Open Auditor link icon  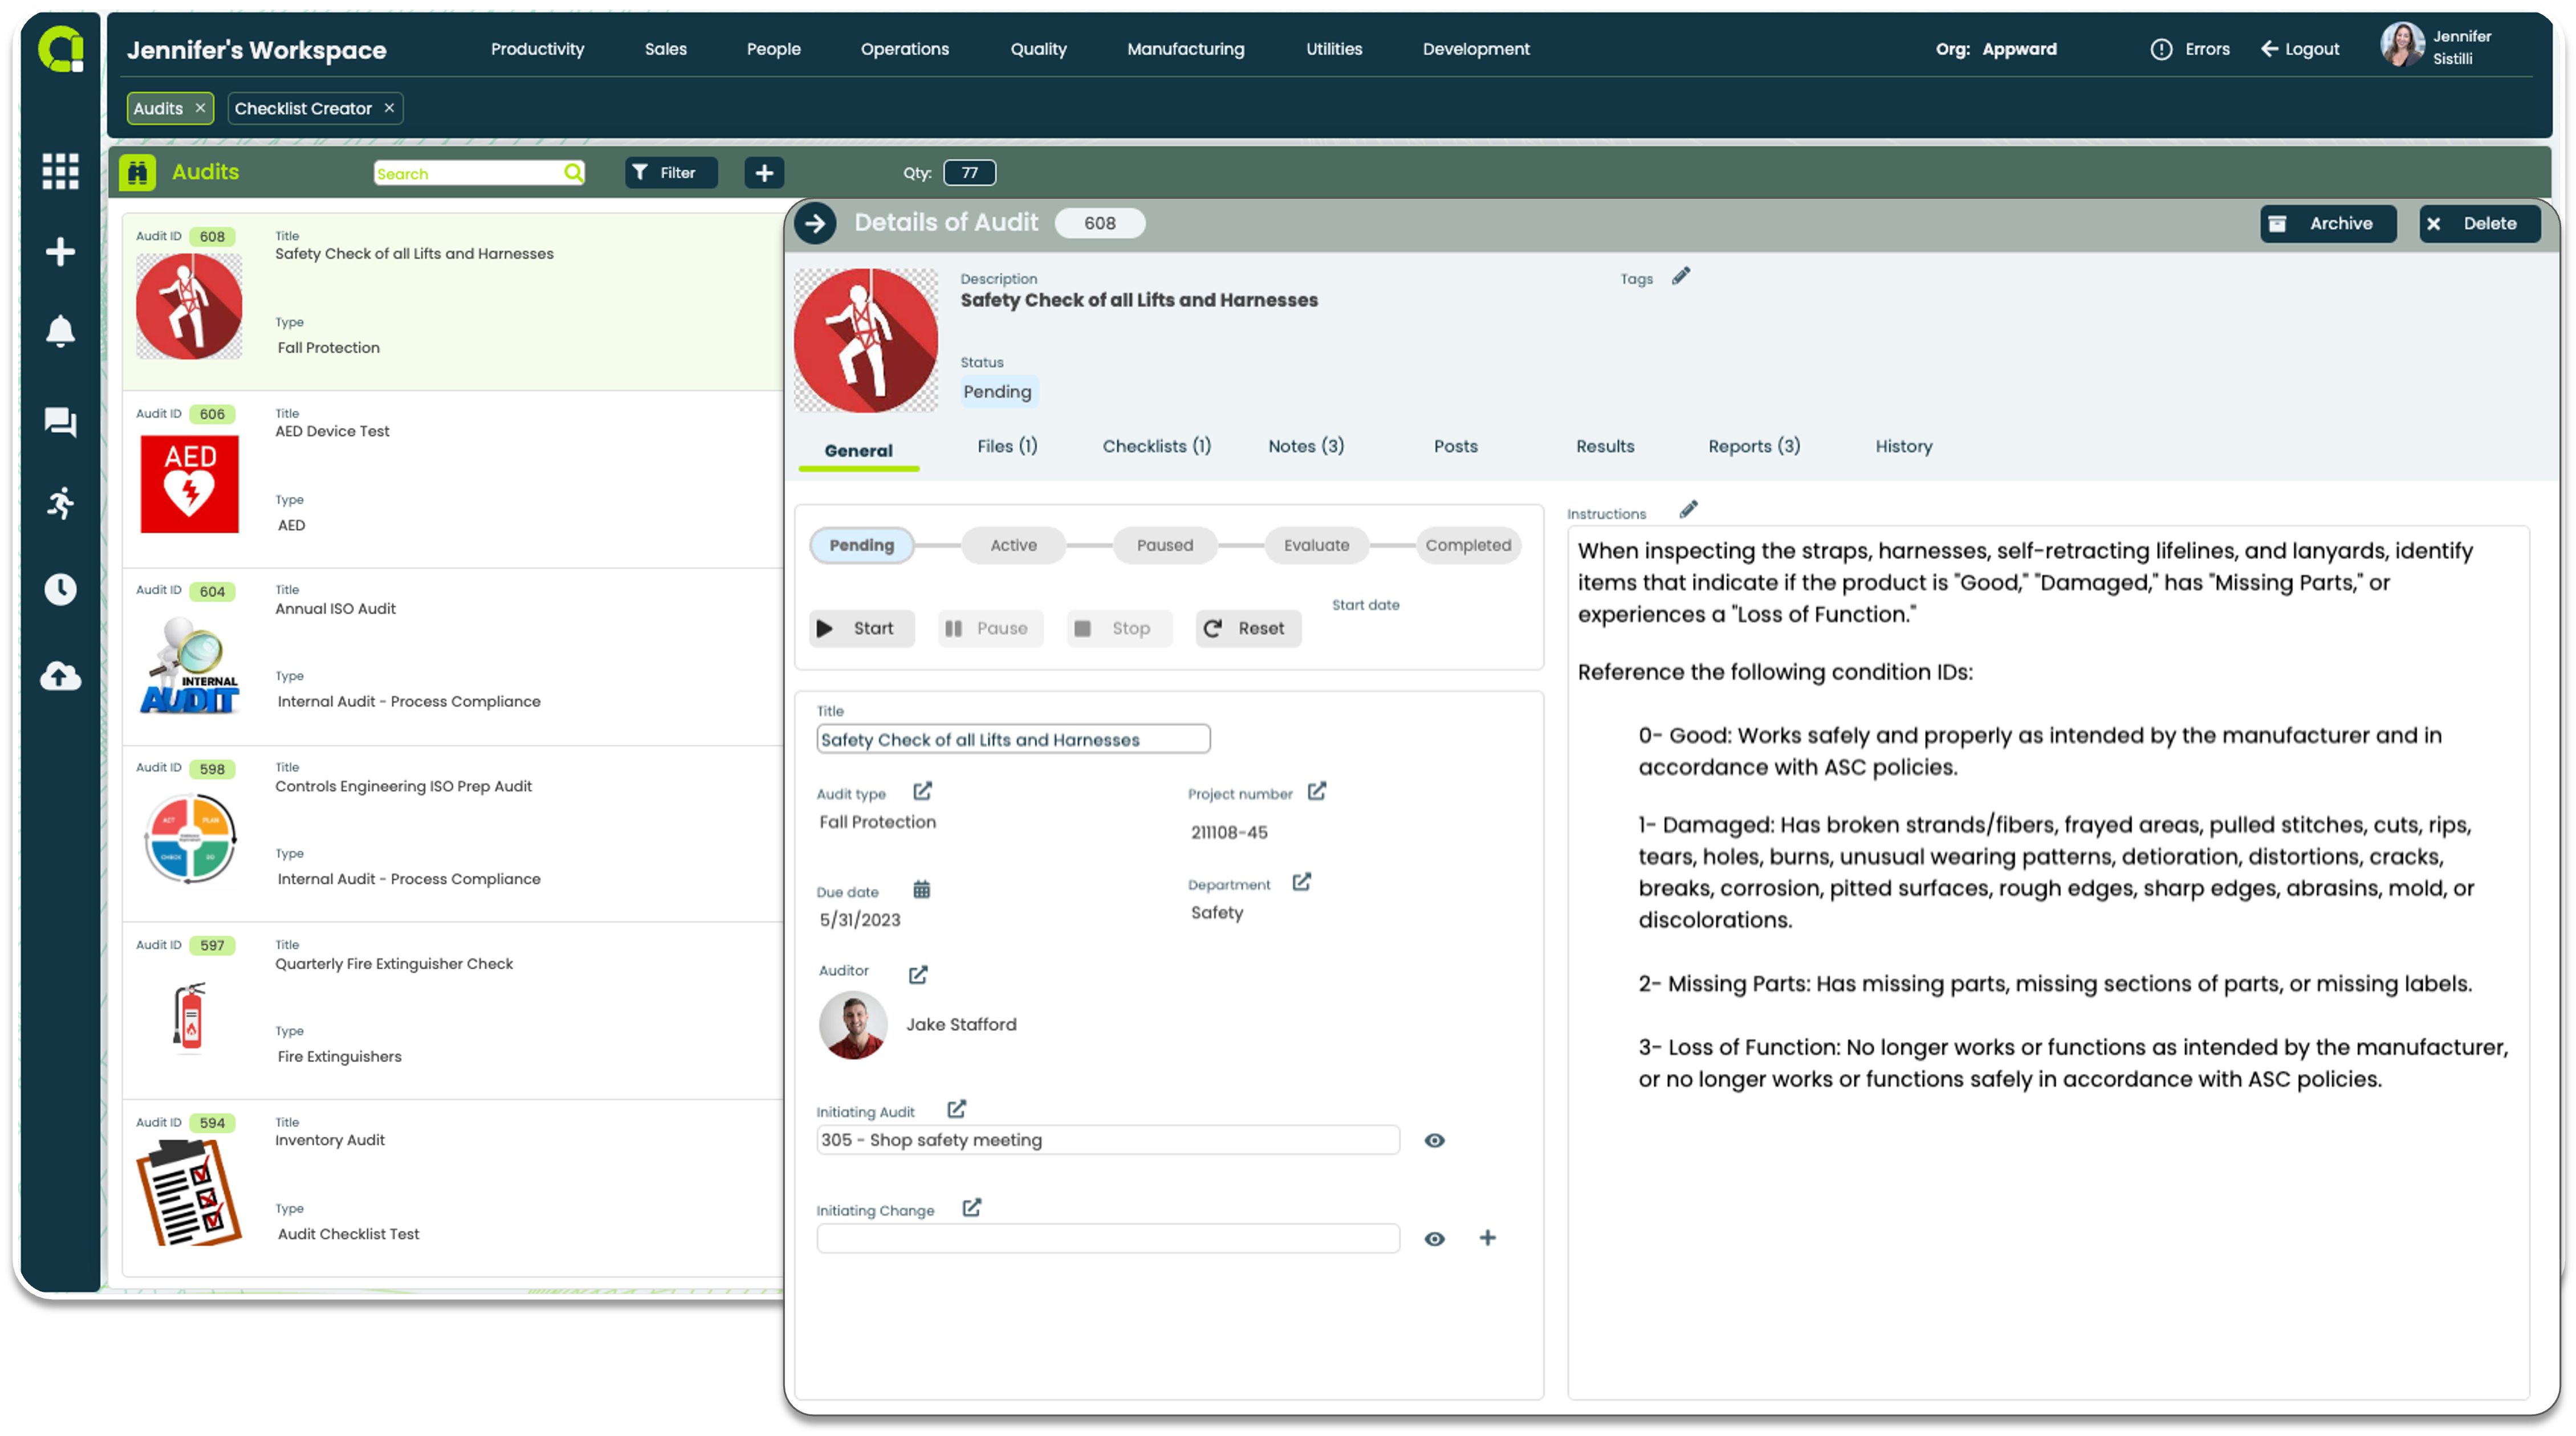pyautogui.click(x=918, y=974)
